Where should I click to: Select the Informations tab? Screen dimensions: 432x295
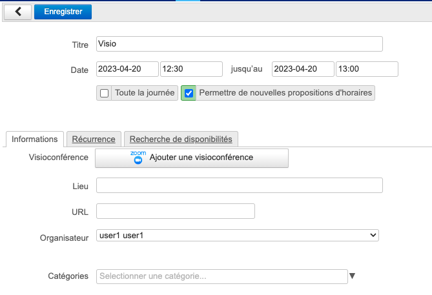(x=35, y=139)
